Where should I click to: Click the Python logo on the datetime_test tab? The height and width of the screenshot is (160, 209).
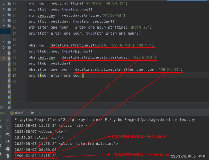pos(12,113)
